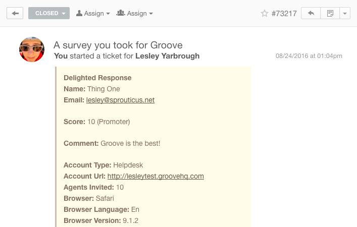
Task: Click the customer name Lesley Yarbrough
Action: click(x=167, y=56)
